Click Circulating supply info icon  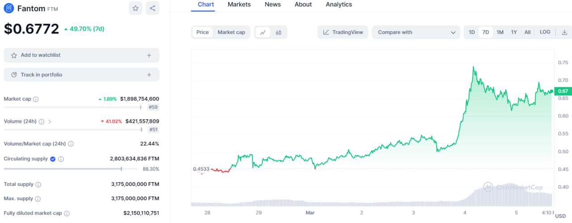coord(61,159)
